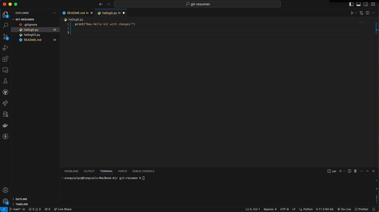Image resolution: width=379 pixels, height=212 pixels.
Task: Maximize the panel size with chevron up
Action: tap(367, 171)
